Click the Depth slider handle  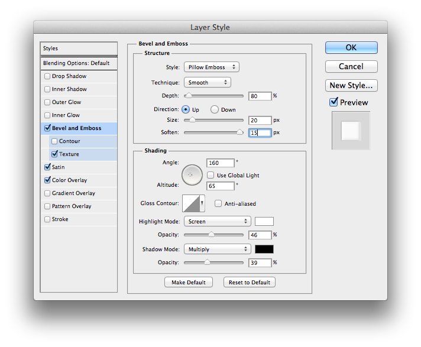(x=189, y=96)
